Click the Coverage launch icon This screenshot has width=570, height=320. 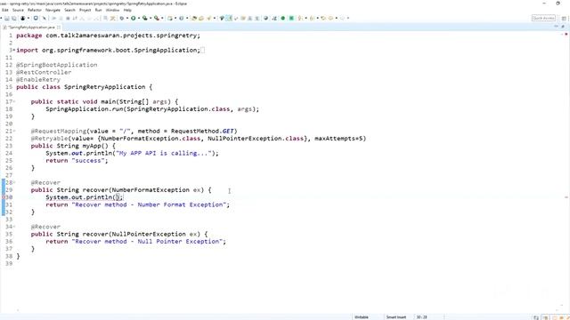(144, 18)
